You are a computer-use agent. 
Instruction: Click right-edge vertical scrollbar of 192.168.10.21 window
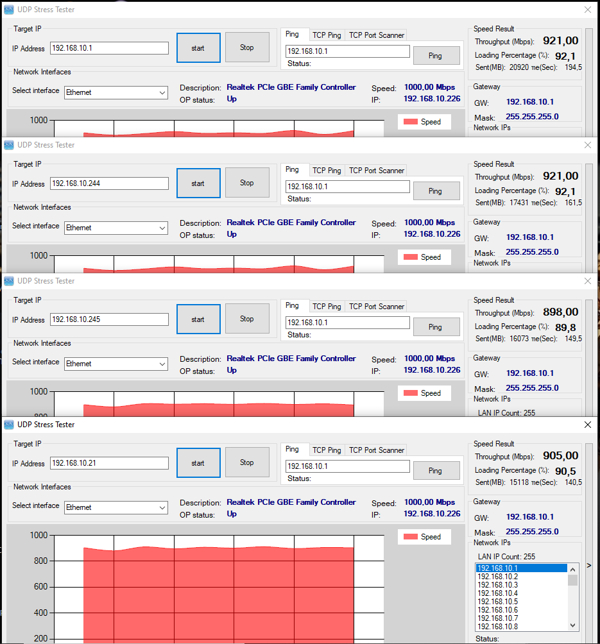pos(589,542)
